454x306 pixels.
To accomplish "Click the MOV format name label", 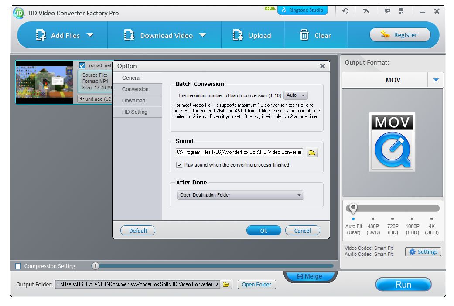I will 393,80.
